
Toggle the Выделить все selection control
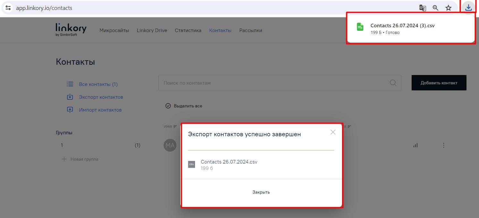coord(168,105)
